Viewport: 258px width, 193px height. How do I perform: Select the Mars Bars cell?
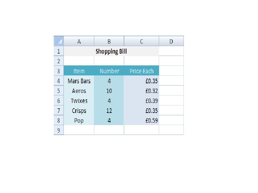click(x=79, y=80)
